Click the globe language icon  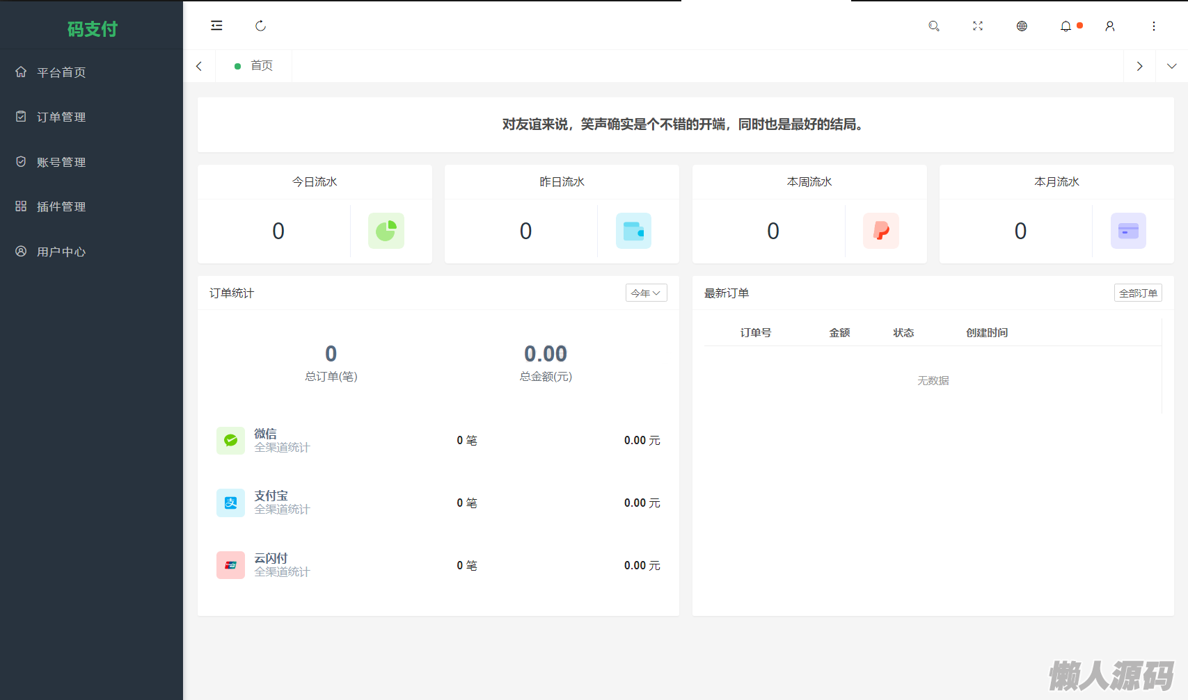click(1022, 26)
